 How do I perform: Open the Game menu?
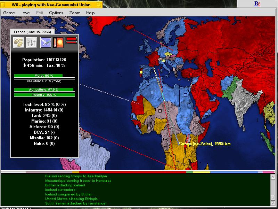pos(9,13)
